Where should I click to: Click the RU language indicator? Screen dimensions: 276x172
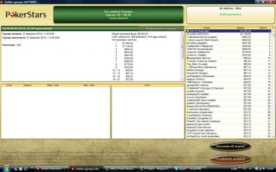click(x=244, y=168)
